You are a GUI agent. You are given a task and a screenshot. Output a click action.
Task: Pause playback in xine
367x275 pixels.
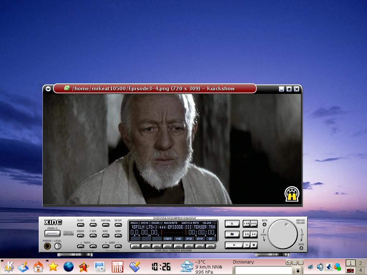[x=247, y=245]
